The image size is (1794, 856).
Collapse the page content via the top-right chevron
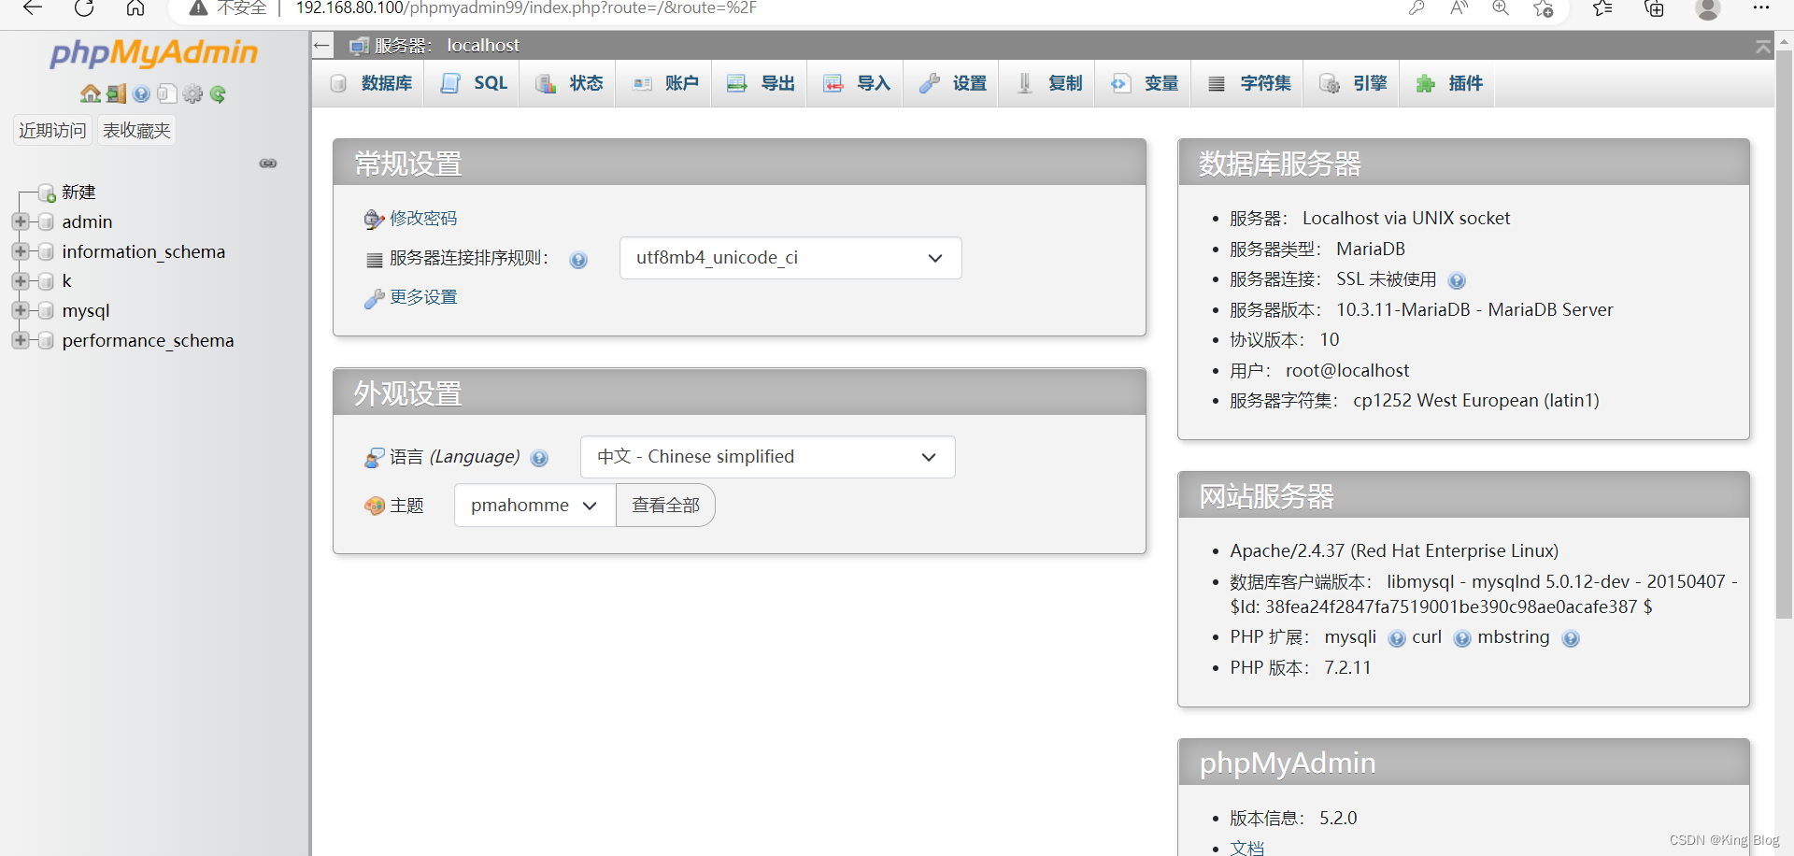coord(1764,46)
